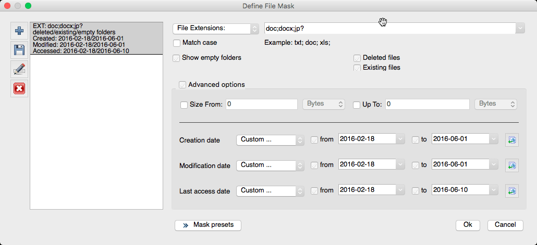
Task: Click the Last access date reset icon
Action: 511,190
